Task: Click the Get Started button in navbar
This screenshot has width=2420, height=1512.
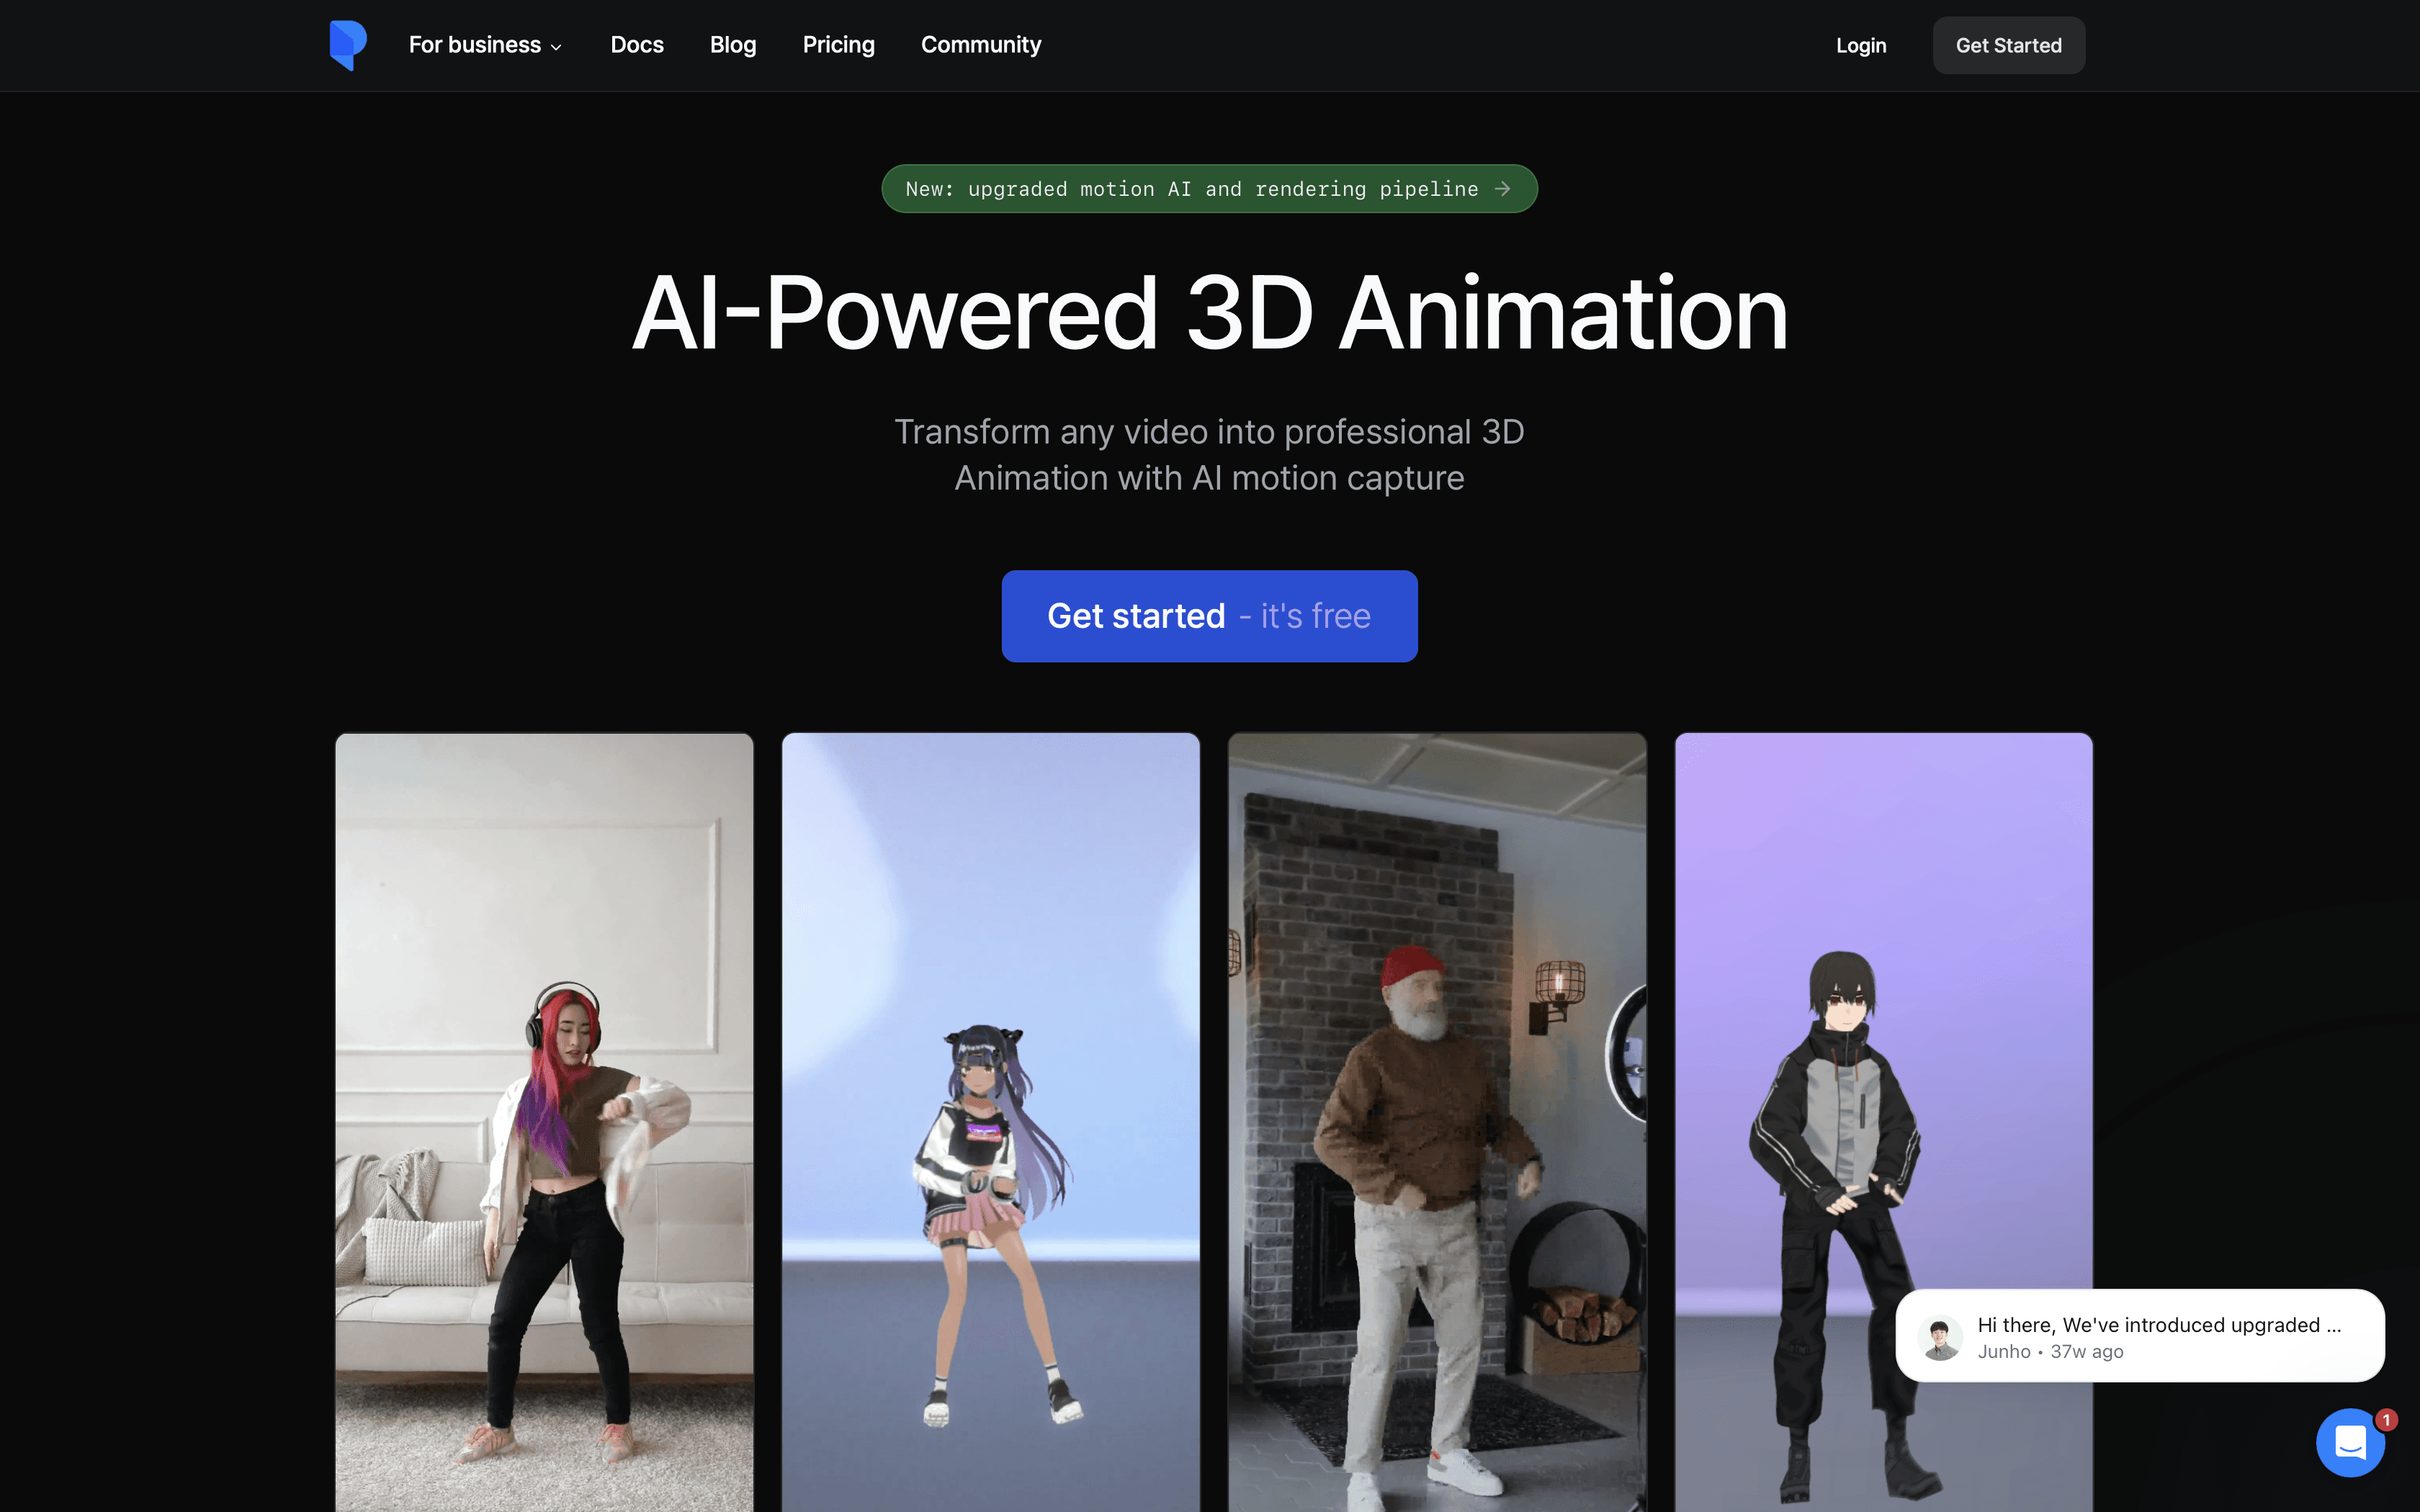Action: pyautogui.click(x=2008, y=45)
